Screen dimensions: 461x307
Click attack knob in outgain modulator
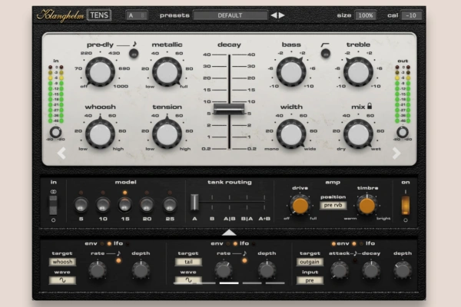pyautogui.click(x=340, y=270)
